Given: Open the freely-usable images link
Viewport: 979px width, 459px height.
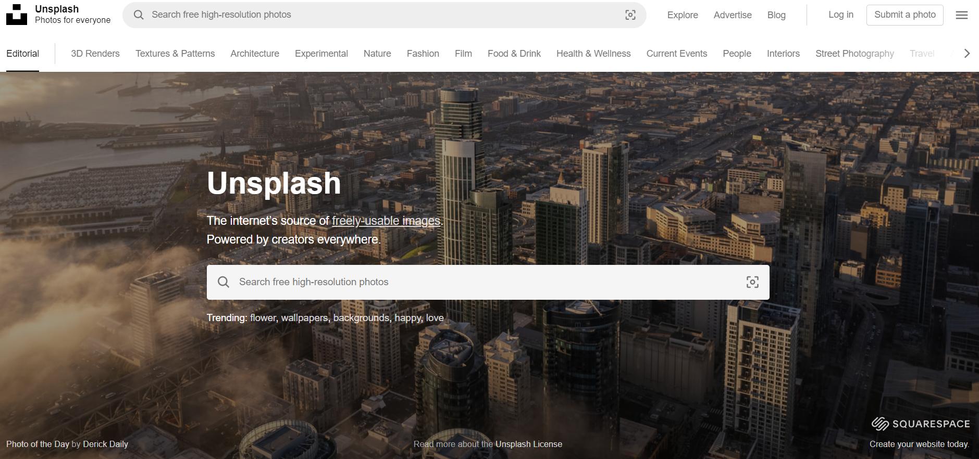Looking at the screenshot, I should pyautogui.click(x=386, y=221).
